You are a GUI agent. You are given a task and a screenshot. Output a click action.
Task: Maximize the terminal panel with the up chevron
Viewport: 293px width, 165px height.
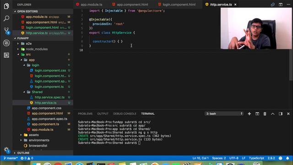pyautogui.click(x=273, y=114)
